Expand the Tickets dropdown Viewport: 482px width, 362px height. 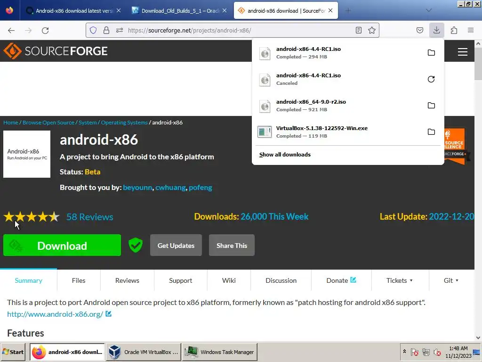400,280
